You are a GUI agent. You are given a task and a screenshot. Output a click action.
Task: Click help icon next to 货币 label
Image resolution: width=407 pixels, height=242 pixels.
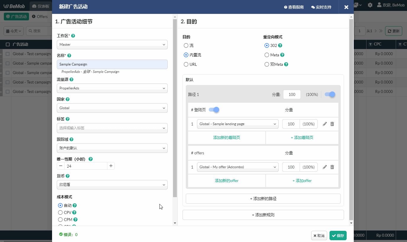click(x=67, y=176)
